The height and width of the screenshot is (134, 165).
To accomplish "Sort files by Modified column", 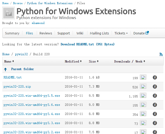I will click(x=73, y=61).
